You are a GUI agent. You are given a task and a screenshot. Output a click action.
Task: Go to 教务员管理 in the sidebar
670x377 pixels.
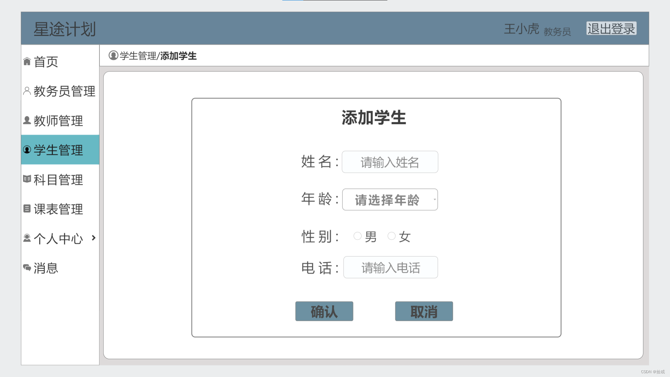click(64, 91)
